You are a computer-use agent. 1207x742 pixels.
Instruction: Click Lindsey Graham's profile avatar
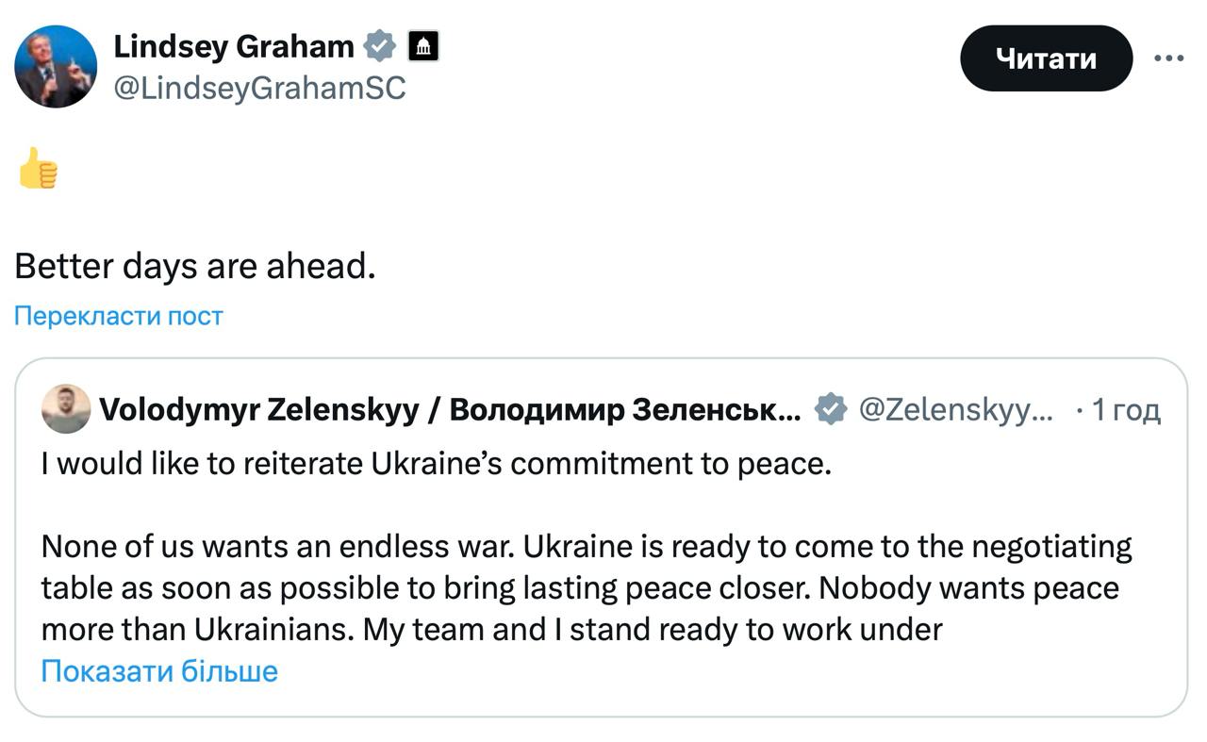point(56,66)
